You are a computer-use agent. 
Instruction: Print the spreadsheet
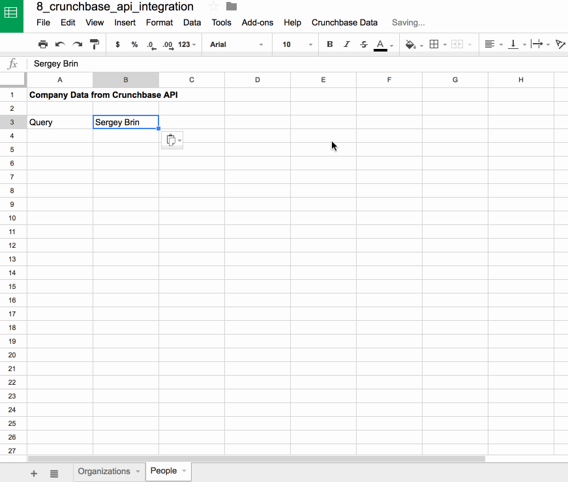pyautogui.click(x=43, y=44)
